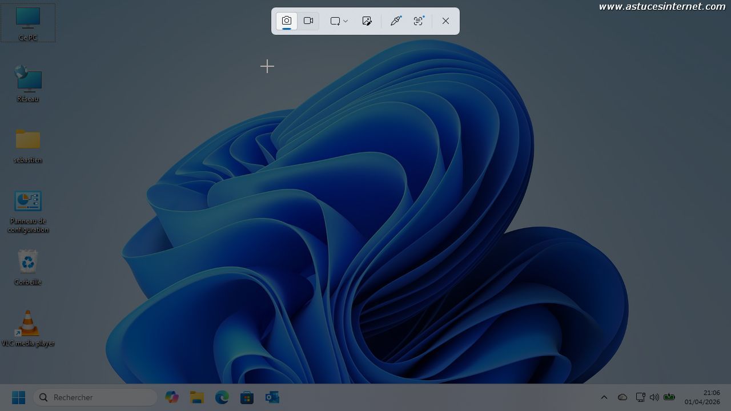Select the Panneau de configuration icon
Image resolution: width=731 pixels, height=411 pixels.
click(x=28, y=209)
